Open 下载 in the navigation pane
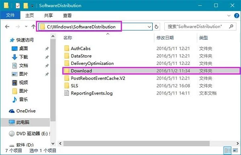Image resolution: width=241 pixels, height=155 pixels. click(x=23, y=57)
